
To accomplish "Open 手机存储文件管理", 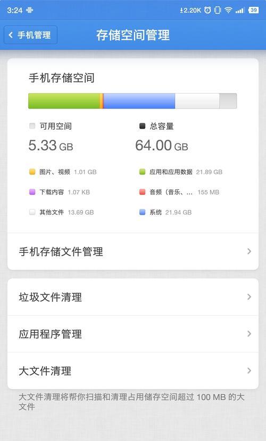I will [133, 251].
